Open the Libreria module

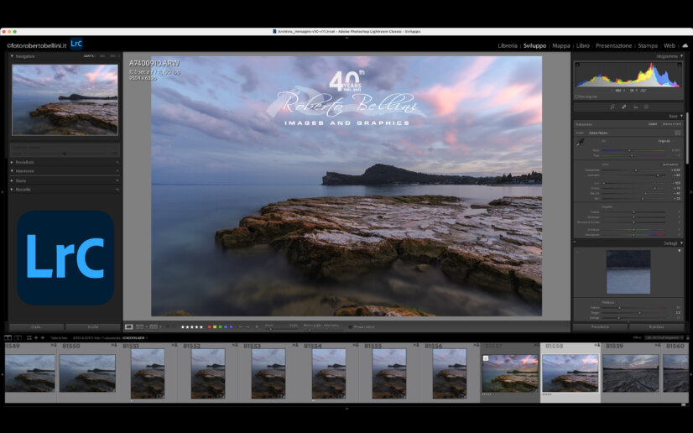(508, 45)
